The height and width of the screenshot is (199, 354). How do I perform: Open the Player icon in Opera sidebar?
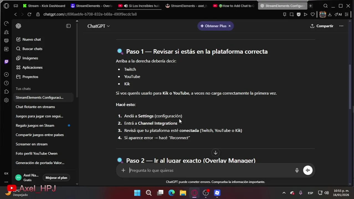6,75
